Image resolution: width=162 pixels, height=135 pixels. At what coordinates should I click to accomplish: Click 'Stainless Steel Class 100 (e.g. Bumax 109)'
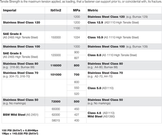click(x=118, y=46)
